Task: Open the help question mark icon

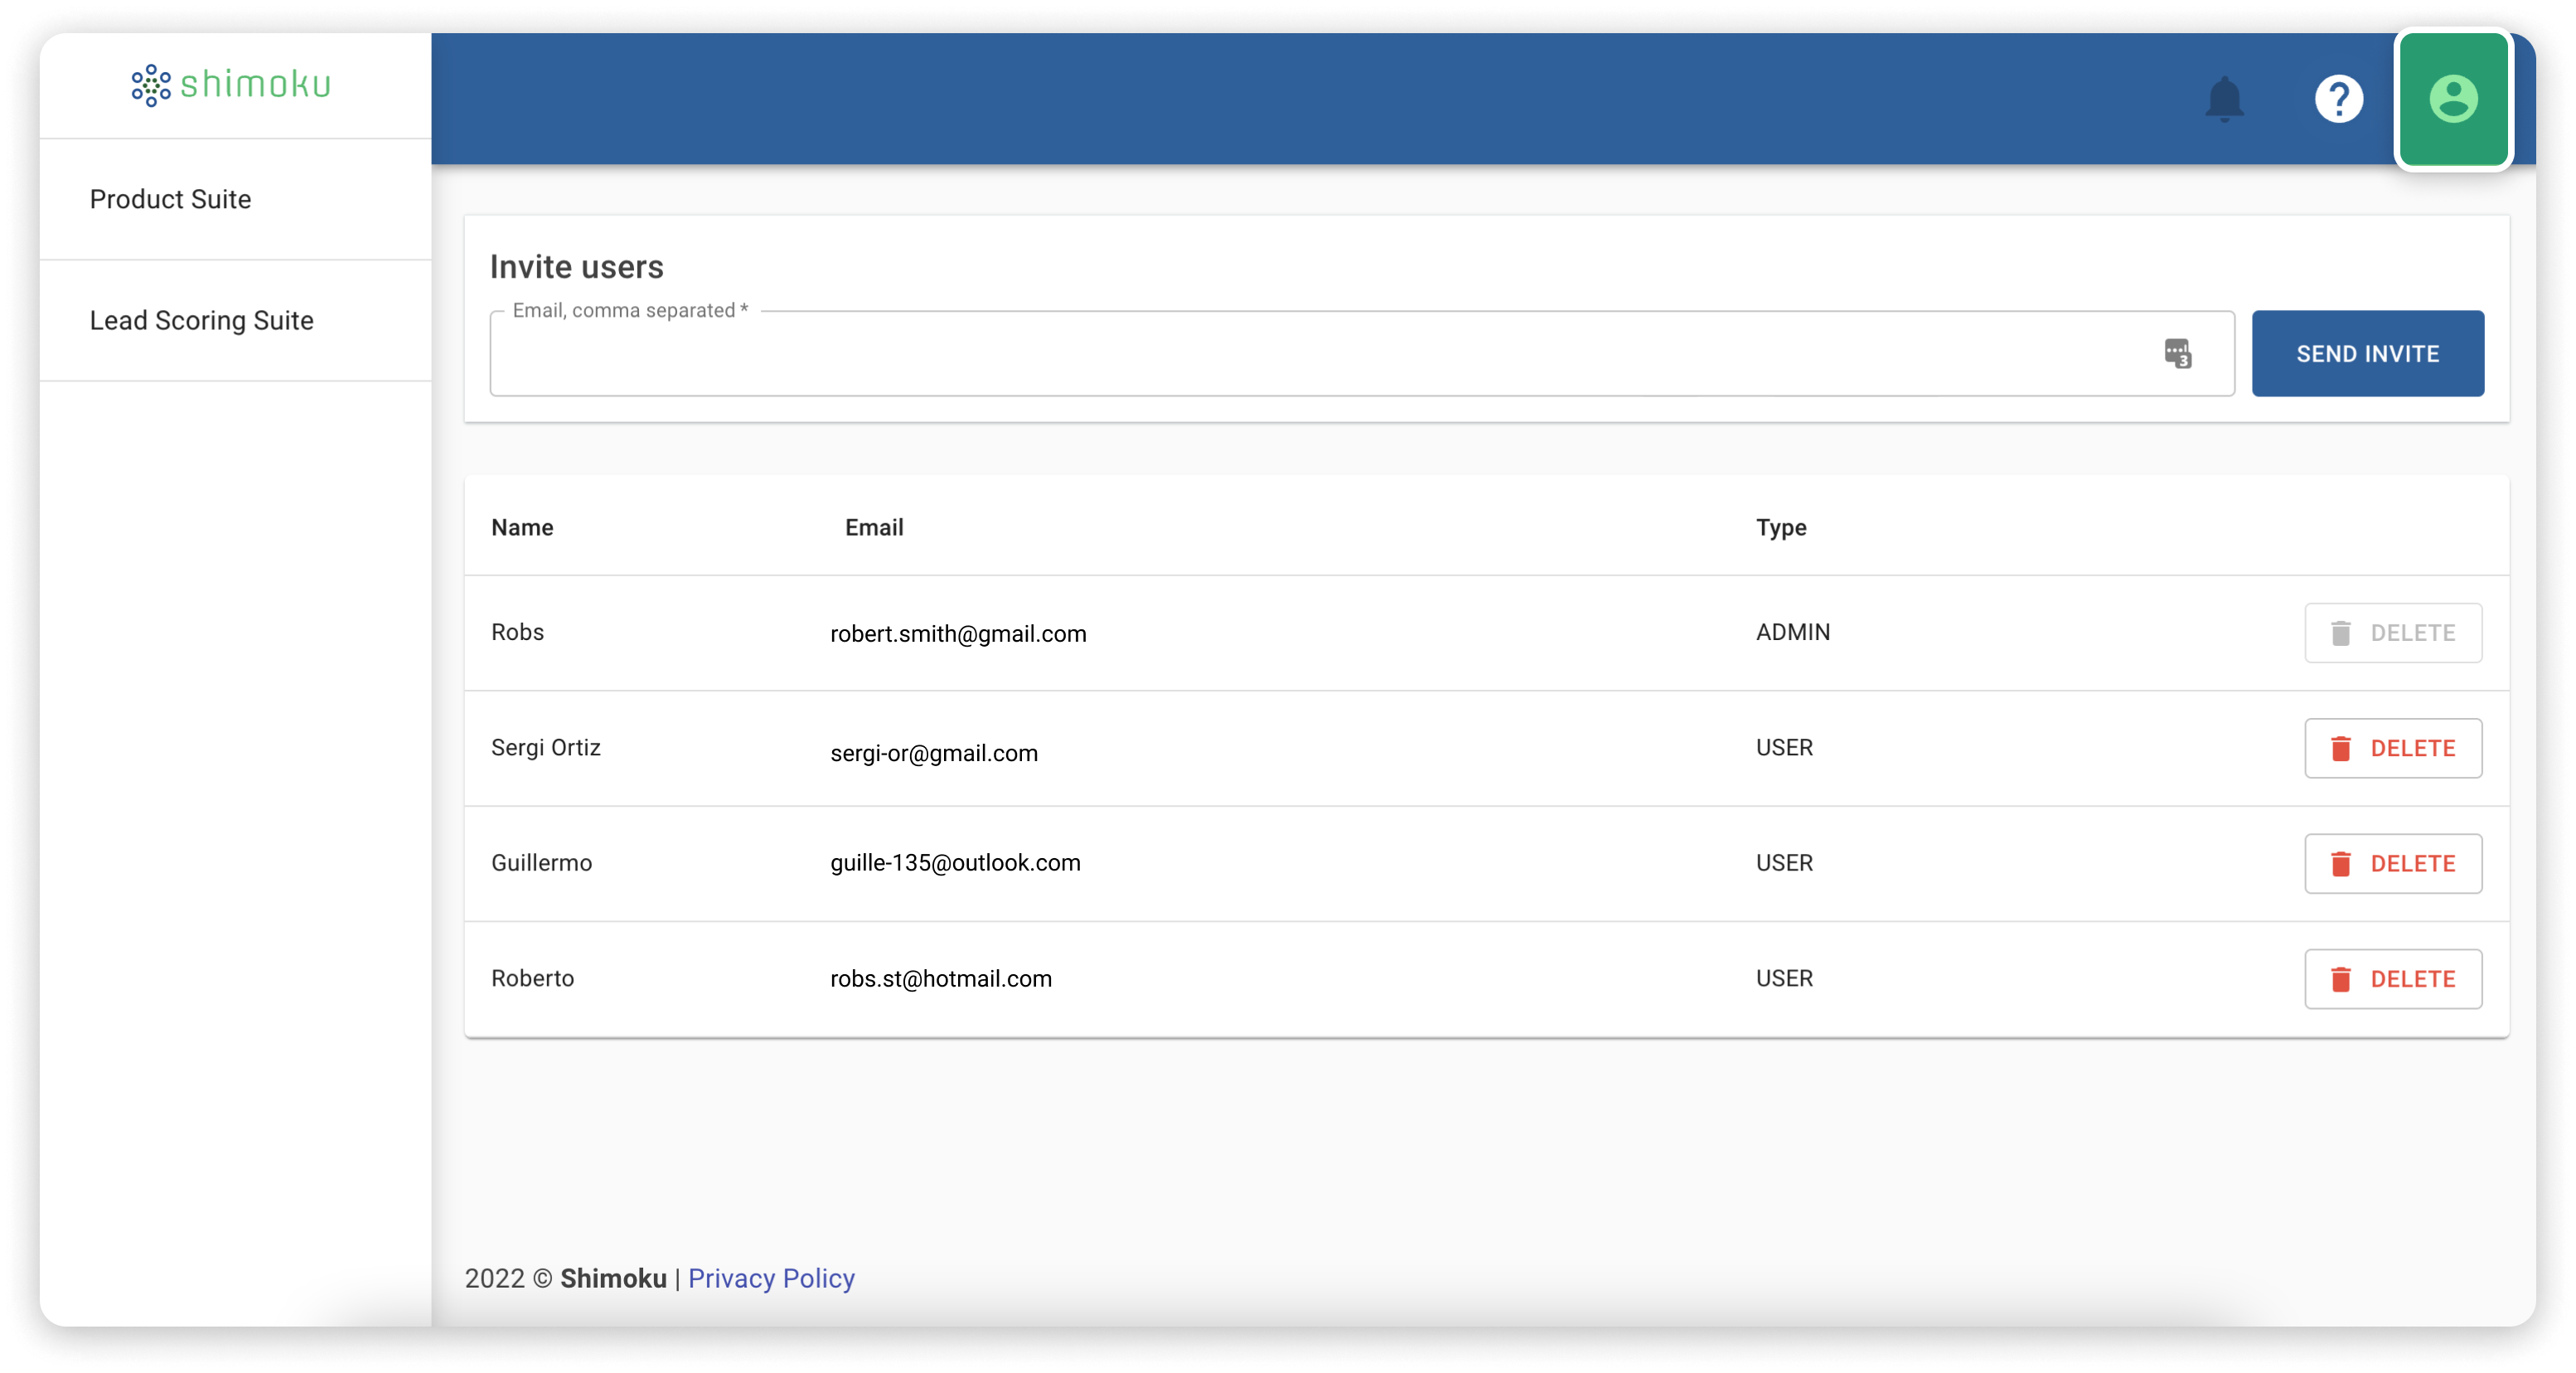Action: coord(2338,99)
